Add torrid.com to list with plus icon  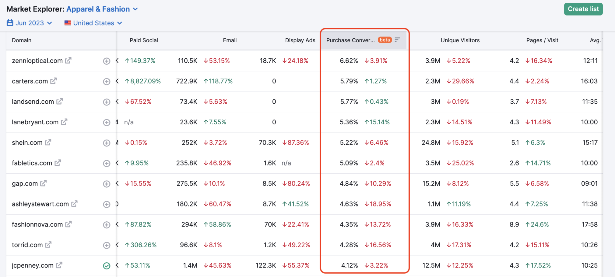tap(107, 245)
